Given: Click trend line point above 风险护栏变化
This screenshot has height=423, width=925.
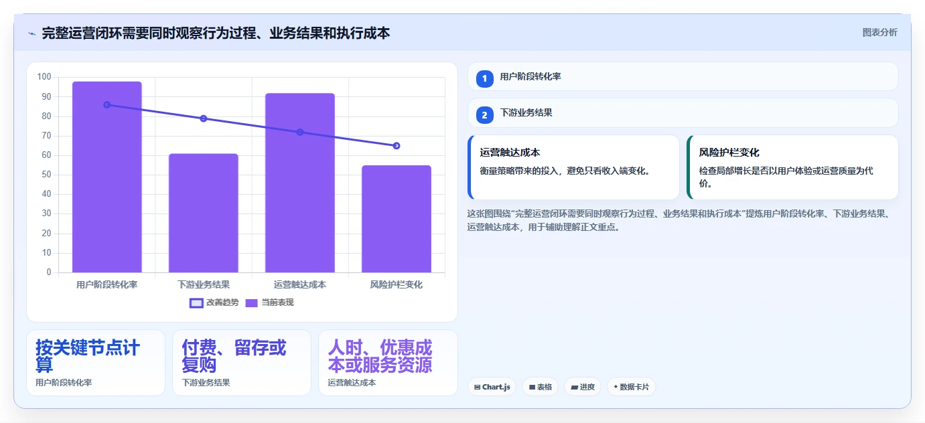Looking at the screenshot, I should click(x=397, y=145).
